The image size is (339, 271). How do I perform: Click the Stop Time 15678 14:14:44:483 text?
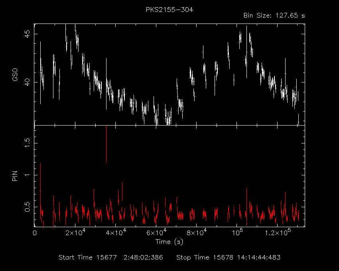[228, 257]
